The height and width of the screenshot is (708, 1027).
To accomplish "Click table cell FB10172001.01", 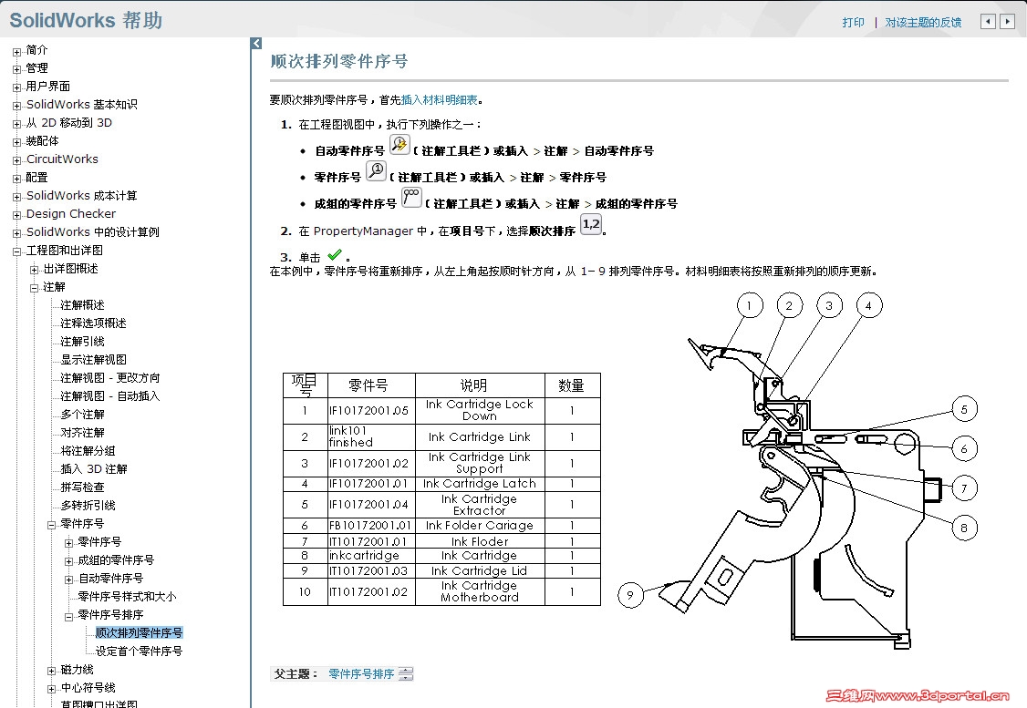I will 370,526.
